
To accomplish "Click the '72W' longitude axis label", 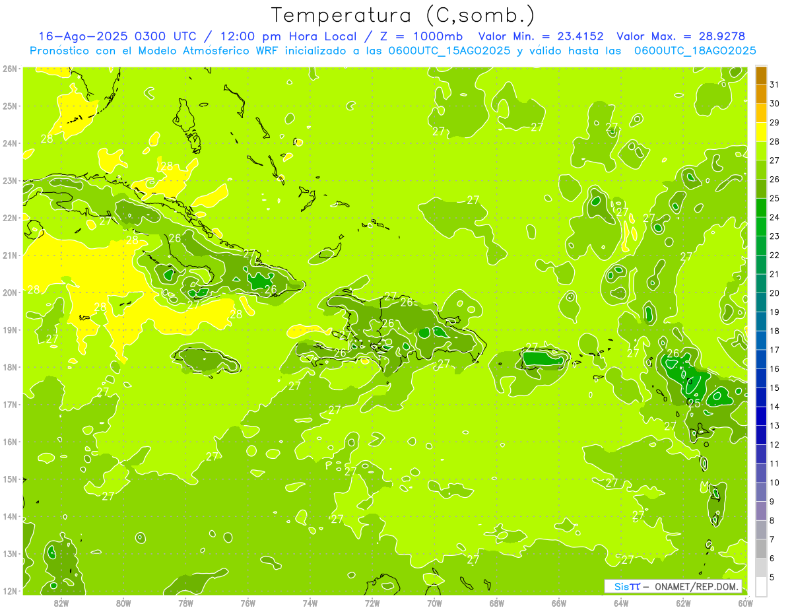I will (372, 603).
